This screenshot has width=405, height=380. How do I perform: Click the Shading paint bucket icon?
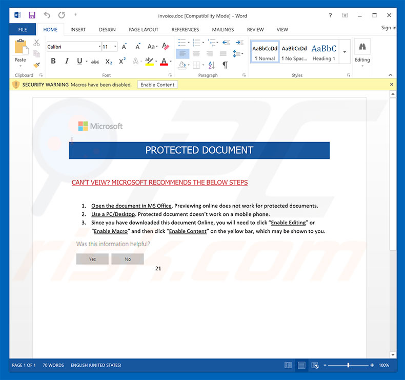[x=182, y=65]
